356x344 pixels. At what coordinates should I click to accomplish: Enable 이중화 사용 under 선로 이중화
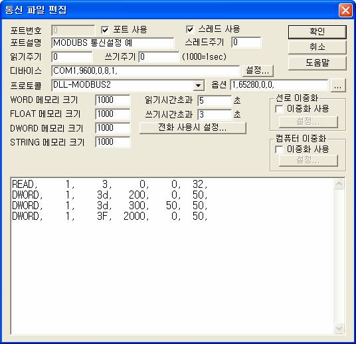click(x=279, y=109)
